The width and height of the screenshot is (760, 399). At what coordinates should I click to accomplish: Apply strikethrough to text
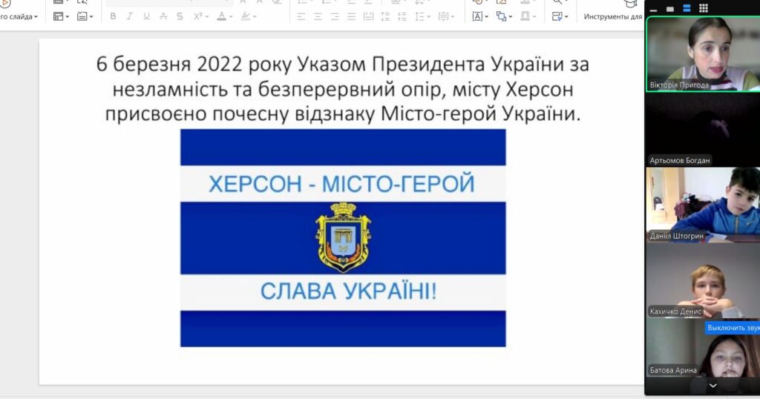[x=163, y=16]
